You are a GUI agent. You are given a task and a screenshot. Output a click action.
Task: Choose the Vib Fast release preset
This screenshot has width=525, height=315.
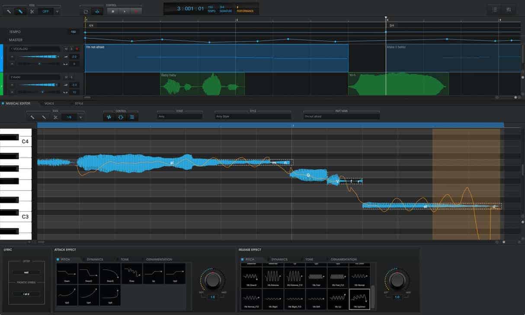[317, 277]
